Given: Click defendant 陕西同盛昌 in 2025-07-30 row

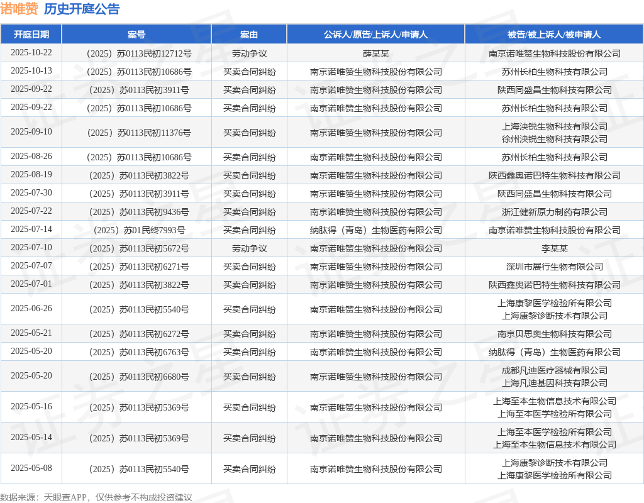Looking at the screenshot, I should (x=555, y=194).
